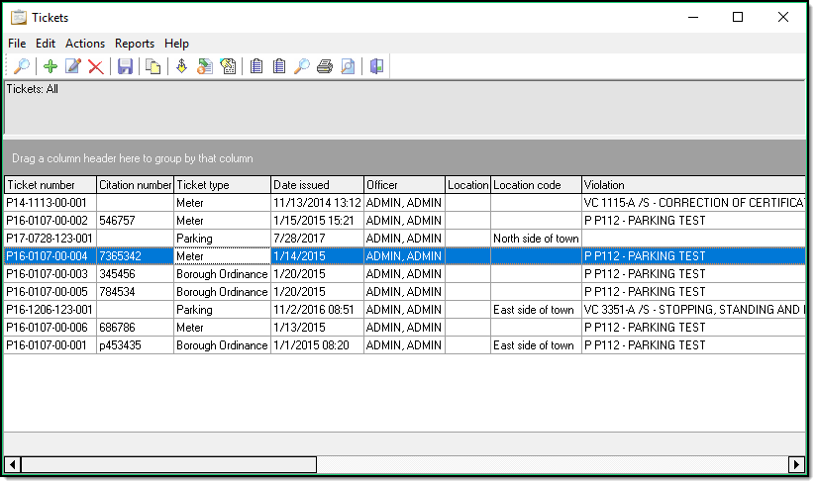Open the Actions menu
The height and width of the screenshot is (485, 817).
pos(85,44)
